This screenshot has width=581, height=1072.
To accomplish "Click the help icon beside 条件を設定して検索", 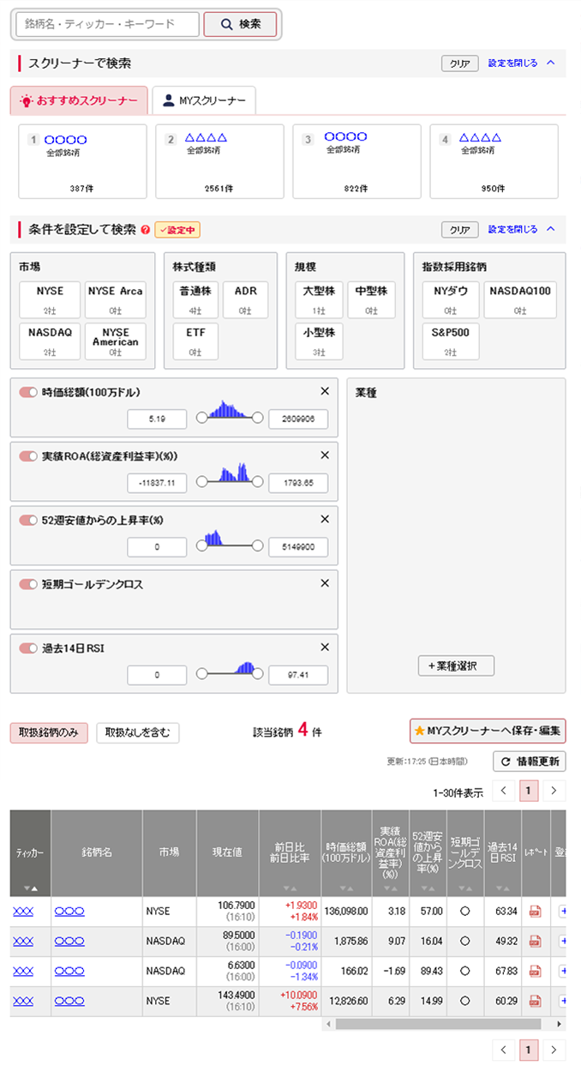I will [x=145, y=230].
